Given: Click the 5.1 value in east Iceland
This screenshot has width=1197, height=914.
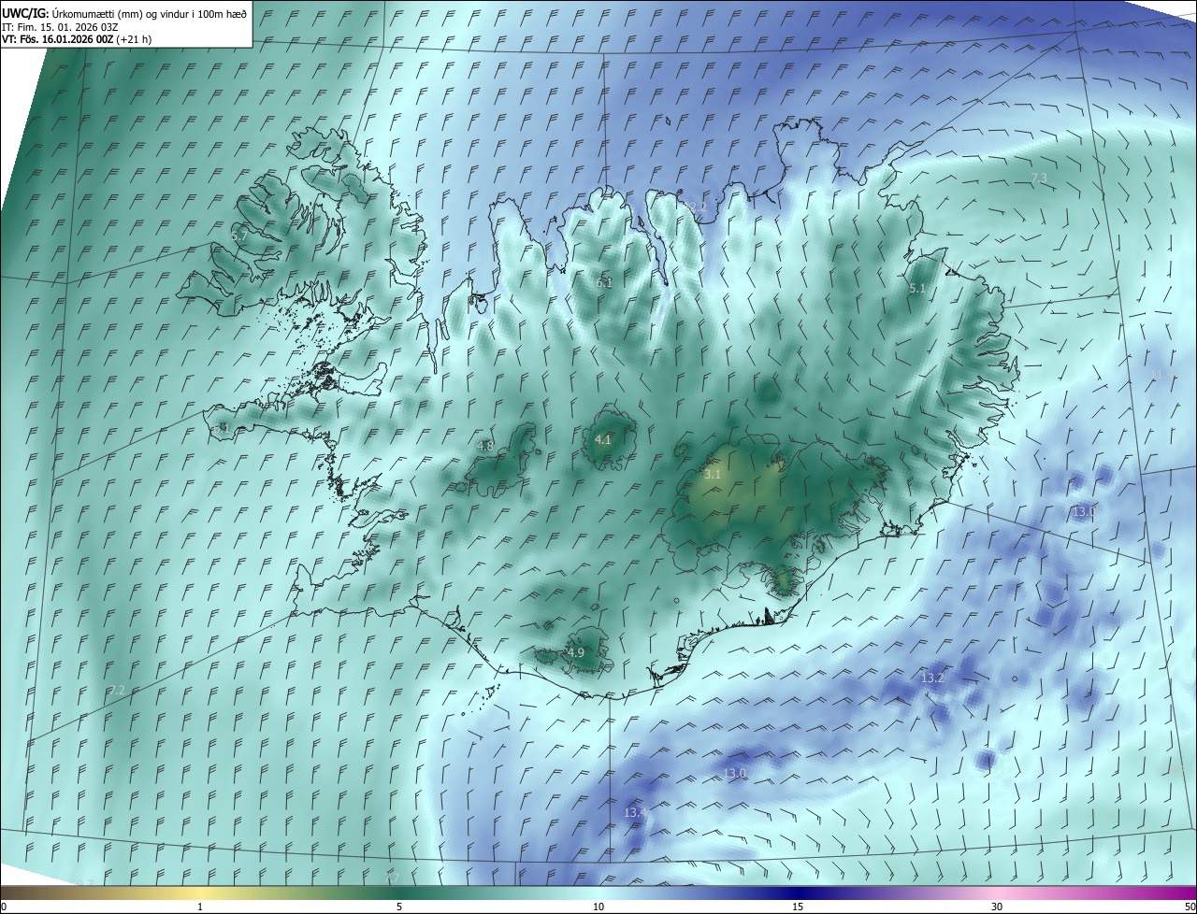Looking at the screenshot, I should coord(917,289).
